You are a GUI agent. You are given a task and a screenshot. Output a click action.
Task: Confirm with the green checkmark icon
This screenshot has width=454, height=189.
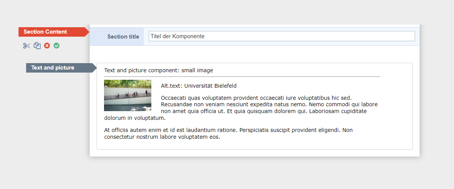tap(56, 46)
